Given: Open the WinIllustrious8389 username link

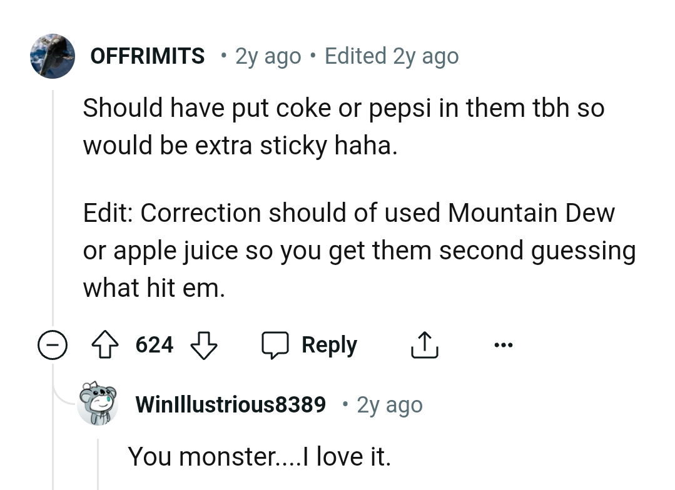Looking at the screenshot, I should point(230,404).
